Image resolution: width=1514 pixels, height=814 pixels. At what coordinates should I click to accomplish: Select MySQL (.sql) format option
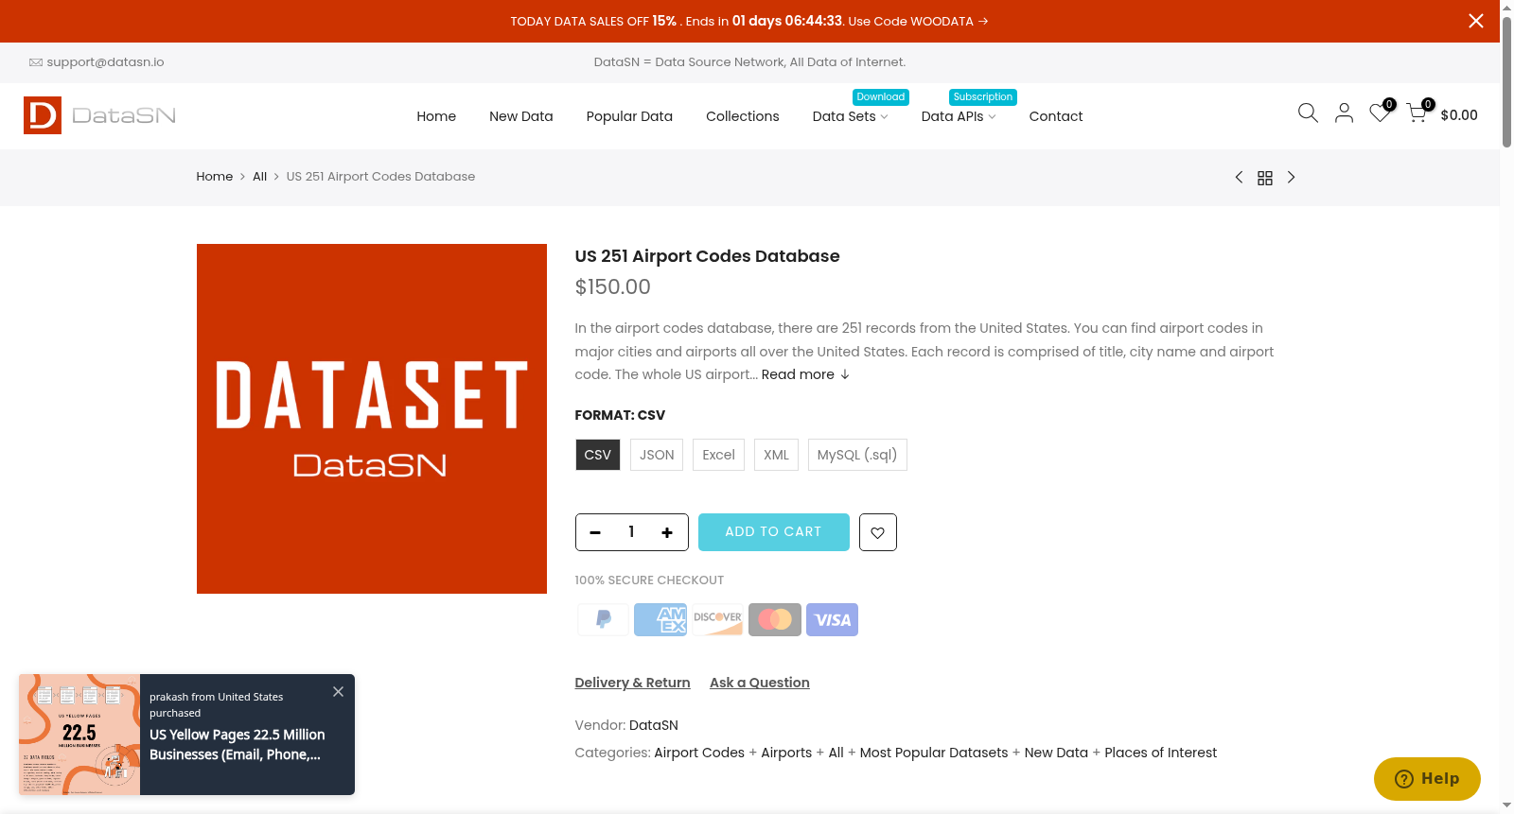point(857,455)
